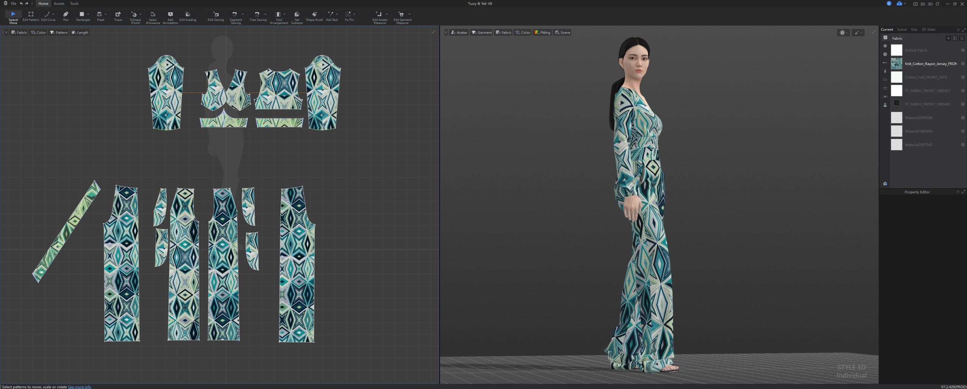Open the Edit Grading tool
The height and width of the screenshot is (389, 967).
(x=188, y=17)
